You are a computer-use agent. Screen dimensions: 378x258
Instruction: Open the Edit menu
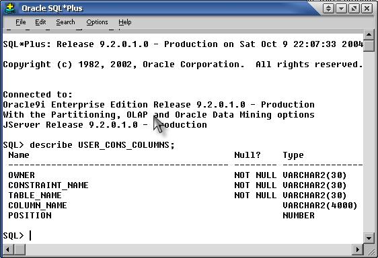click(x=40, y=22)
